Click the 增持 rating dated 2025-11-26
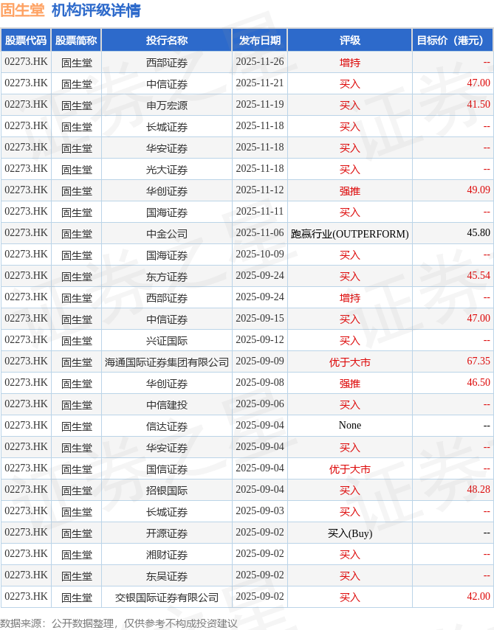The width and height of the screenshot is (494, 630). [x=349, y=63]
